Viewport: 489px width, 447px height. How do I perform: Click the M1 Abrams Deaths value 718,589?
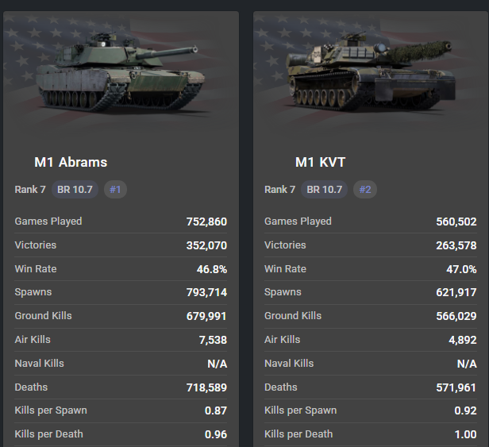206,387
